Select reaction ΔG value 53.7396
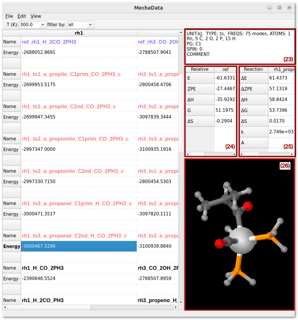298x320 pixels. pyautogui.click(x=281, y=110)
